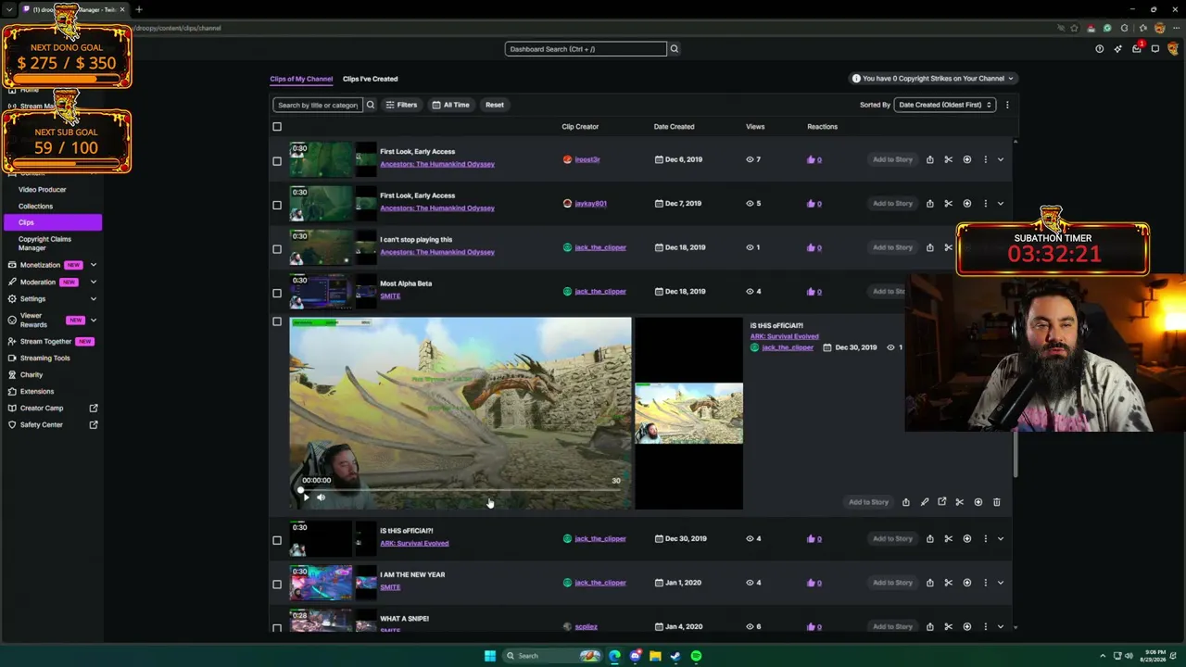Viewport: 1186px width, 667px height.
Task: Share the 'I can't stop playing this' clip
Action: click(x=929, y=247)
